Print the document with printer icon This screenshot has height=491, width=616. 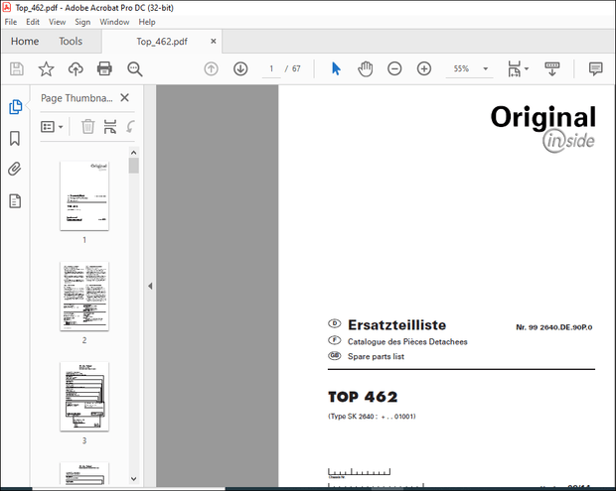(x=104, y=69)
